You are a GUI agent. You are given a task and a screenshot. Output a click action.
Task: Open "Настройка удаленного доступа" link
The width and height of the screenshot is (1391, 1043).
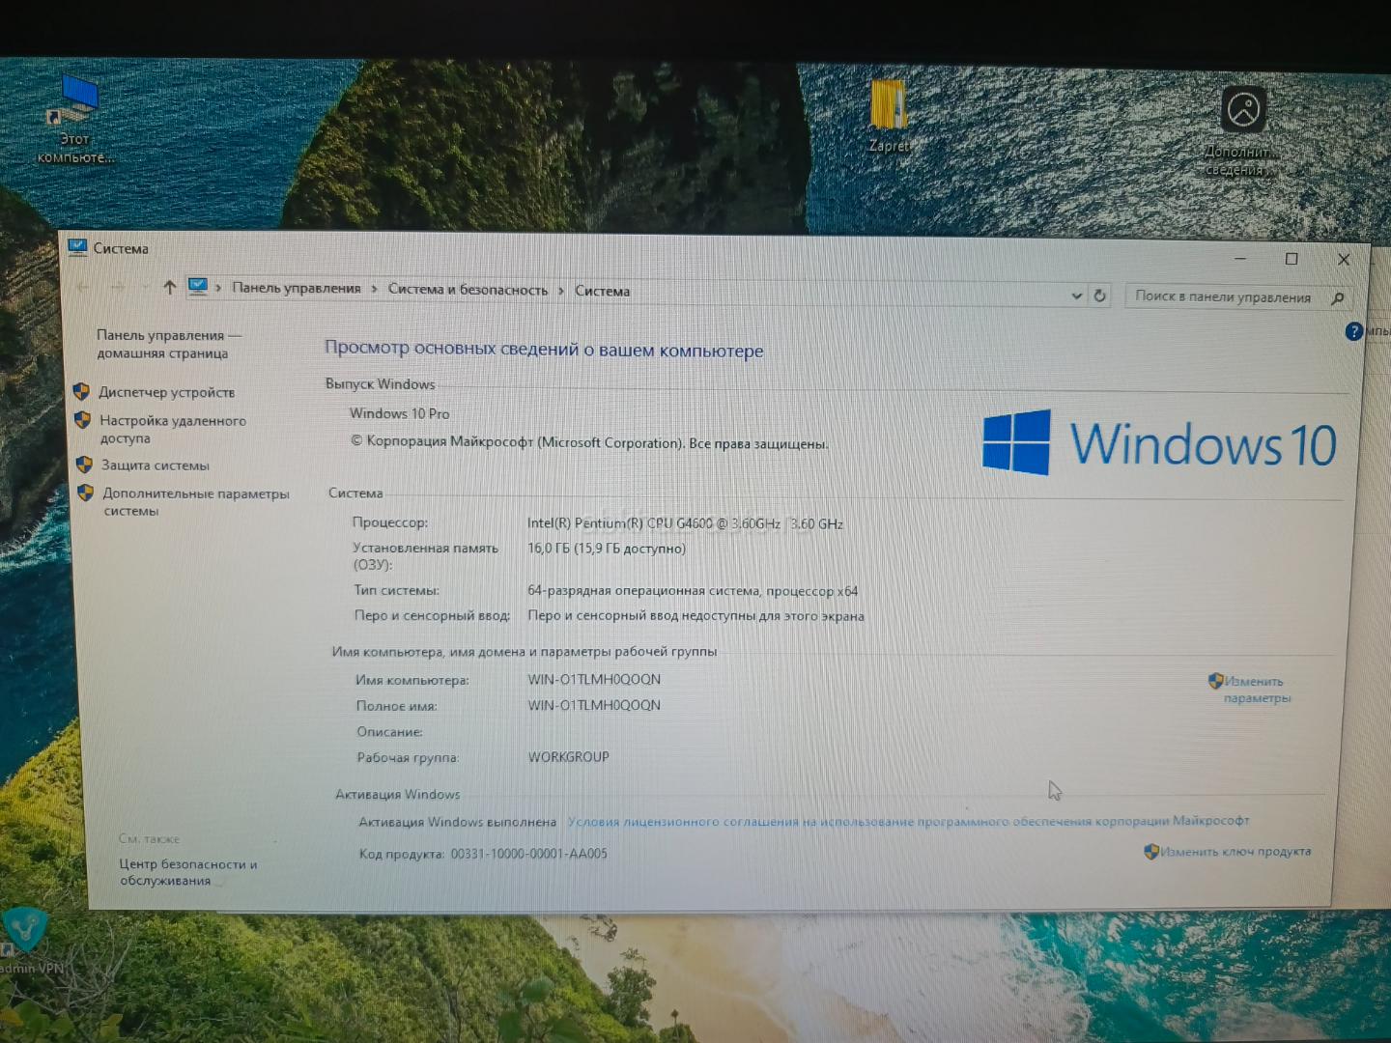click(172, 429)
